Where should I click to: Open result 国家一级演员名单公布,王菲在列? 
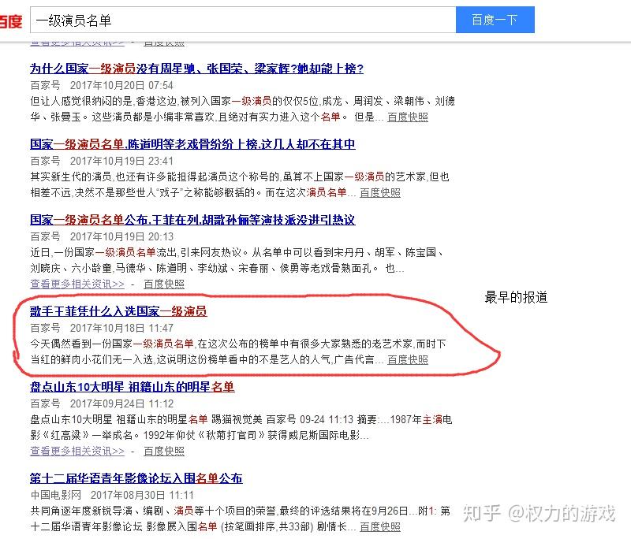point(192,220)
